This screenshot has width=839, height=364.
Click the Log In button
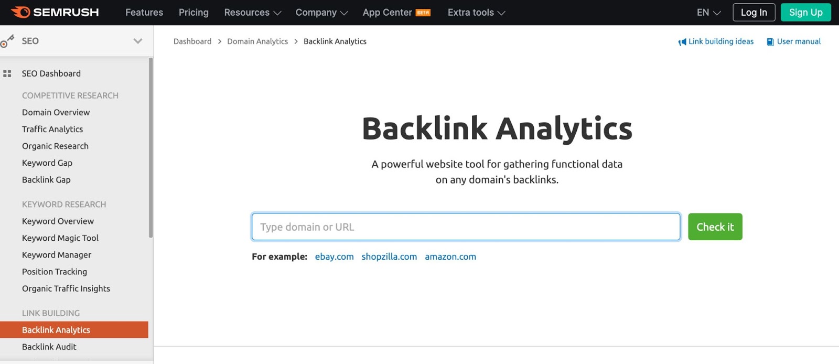tap(754, 13)
